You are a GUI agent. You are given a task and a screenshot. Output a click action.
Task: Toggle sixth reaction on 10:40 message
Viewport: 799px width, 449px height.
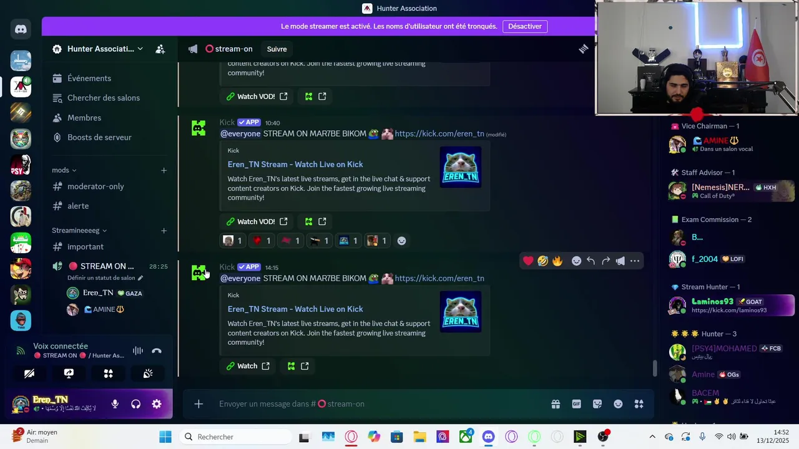click(377, 241)
